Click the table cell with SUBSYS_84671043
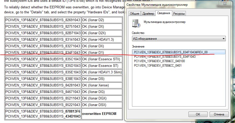Image resolution: width=235 pixels, height=123 pixels. tap(43, 92)
